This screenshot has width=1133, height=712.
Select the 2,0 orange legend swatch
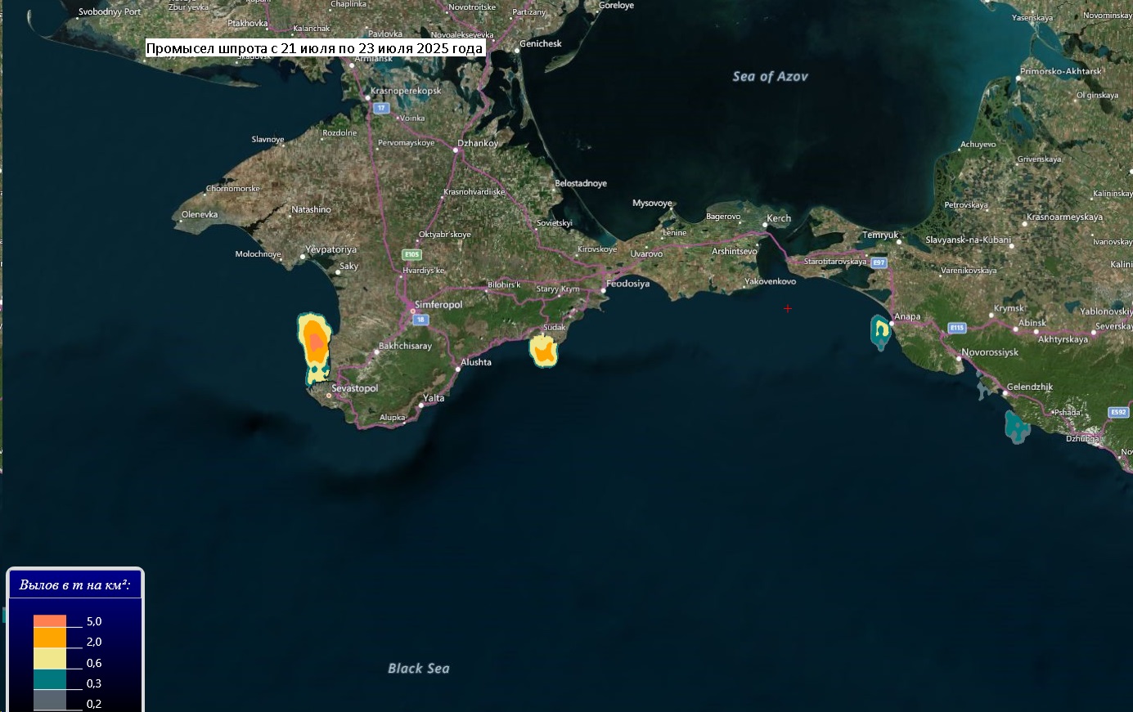50,637
